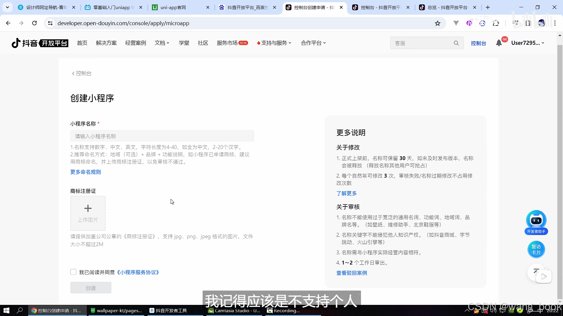Click the Windows Start button
The image size is (563, 316).
6,310
